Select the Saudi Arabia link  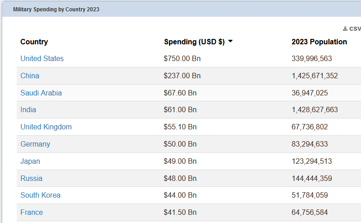pos(41,93)
